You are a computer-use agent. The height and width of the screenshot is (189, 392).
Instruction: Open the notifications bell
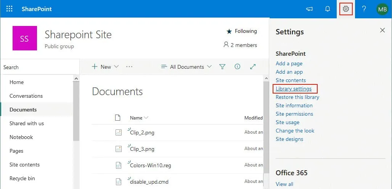(x=328, y=9)
